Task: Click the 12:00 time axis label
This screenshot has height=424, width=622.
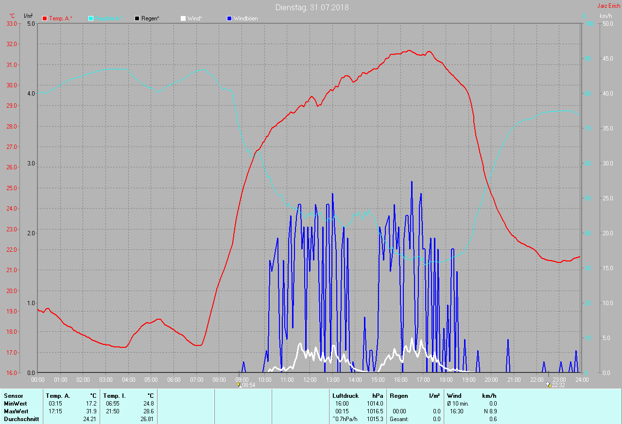Action: (310, 379)
